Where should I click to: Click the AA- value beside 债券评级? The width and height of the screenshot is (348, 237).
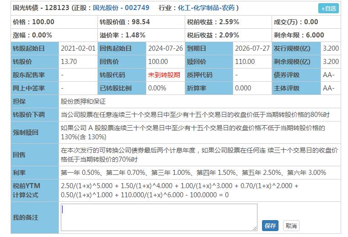pos(329,75)
